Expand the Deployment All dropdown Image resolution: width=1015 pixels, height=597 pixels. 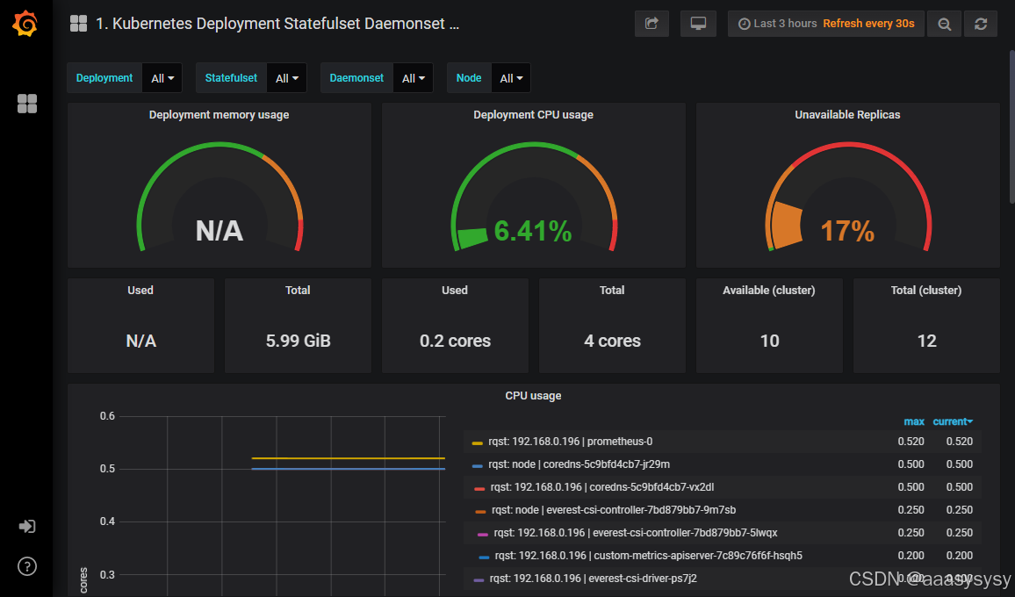coord(162,78)
